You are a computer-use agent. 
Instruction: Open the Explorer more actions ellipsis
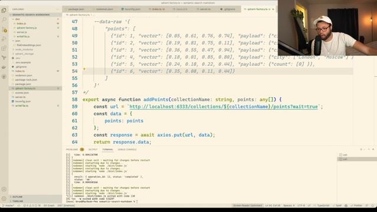pyautogui.click(x=58, y=9)
